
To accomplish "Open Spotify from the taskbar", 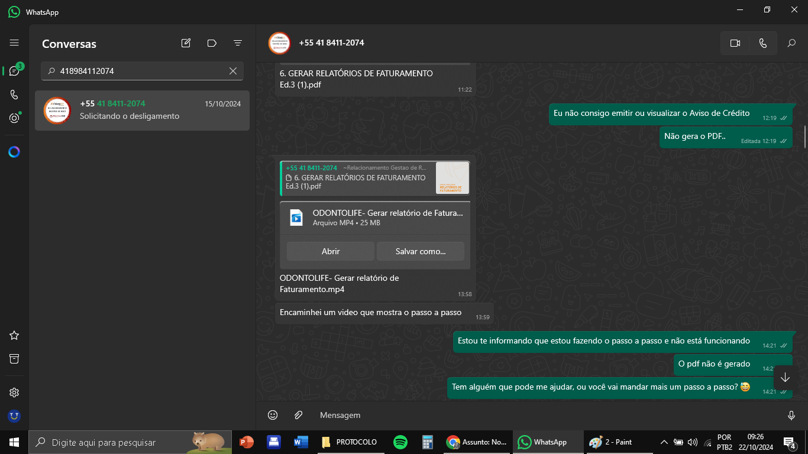I will [400, 442].
